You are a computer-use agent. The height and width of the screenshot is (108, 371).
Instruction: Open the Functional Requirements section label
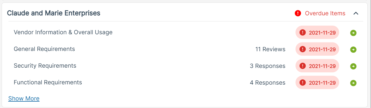(48, 82)
